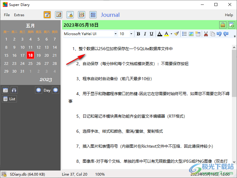
Task: Click the cut scissors icon
Action: tap(206, 34)
